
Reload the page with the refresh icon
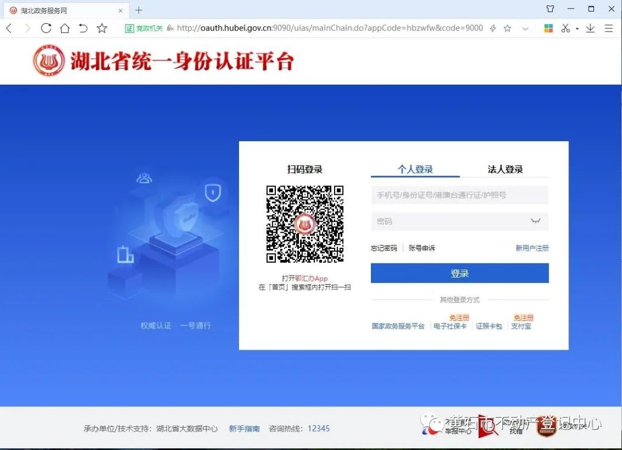(x=46, y=28)
